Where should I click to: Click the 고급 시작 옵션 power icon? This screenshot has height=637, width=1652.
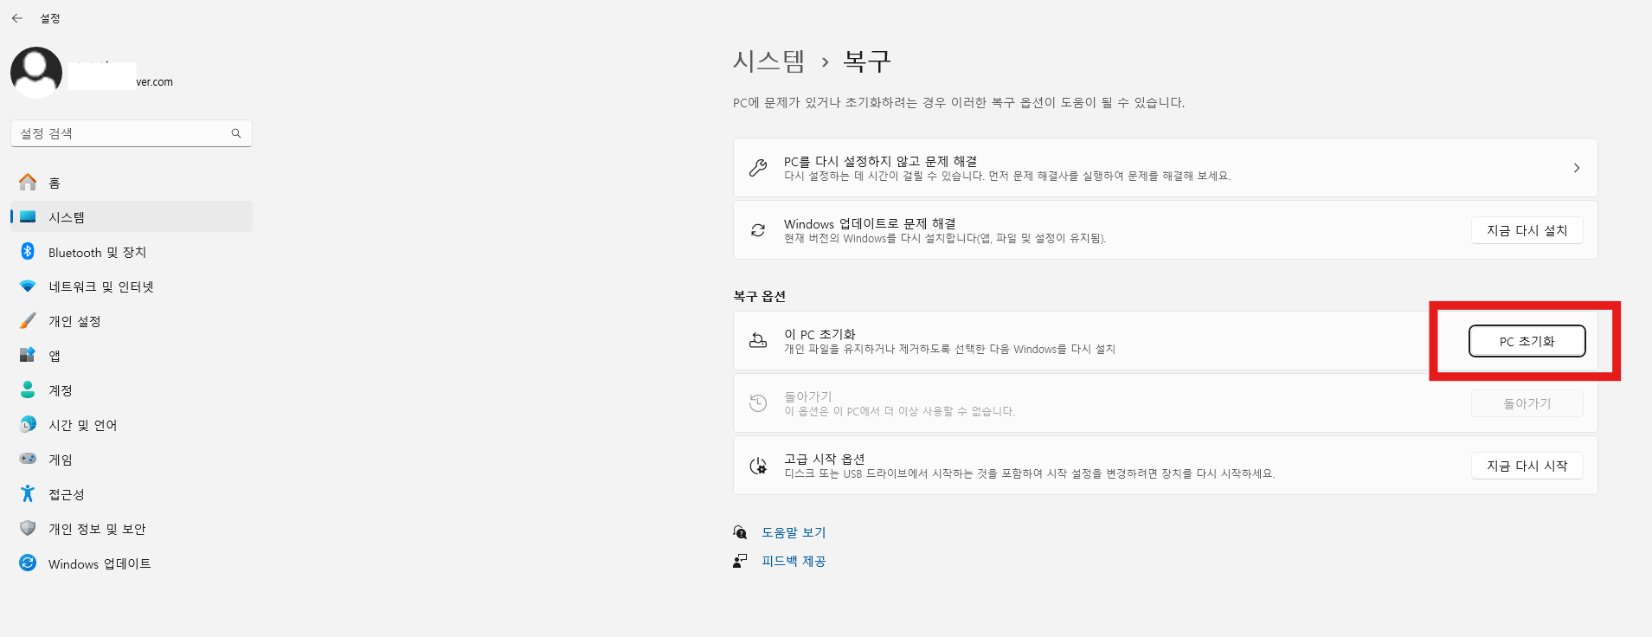point(758,466)
